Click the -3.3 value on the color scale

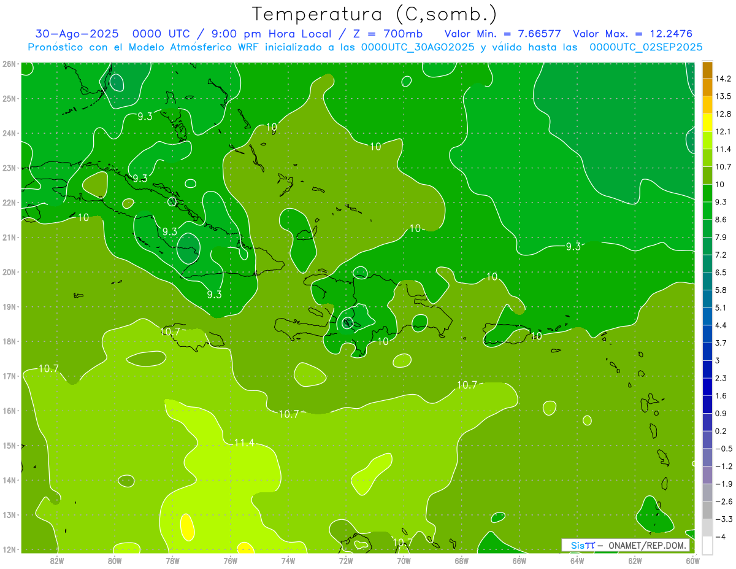[723, 519]
